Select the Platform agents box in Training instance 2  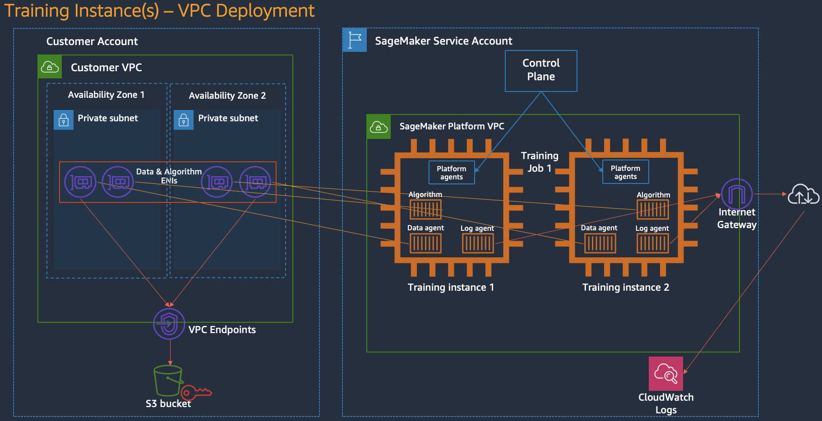pos(626,172)
